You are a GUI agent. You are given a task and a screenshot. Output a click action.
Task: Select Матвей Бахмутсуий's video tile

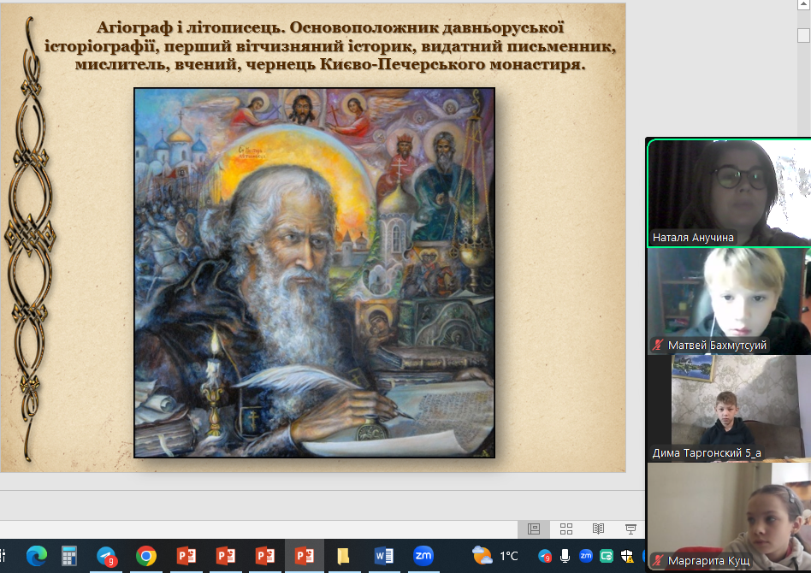coord(729,301)
